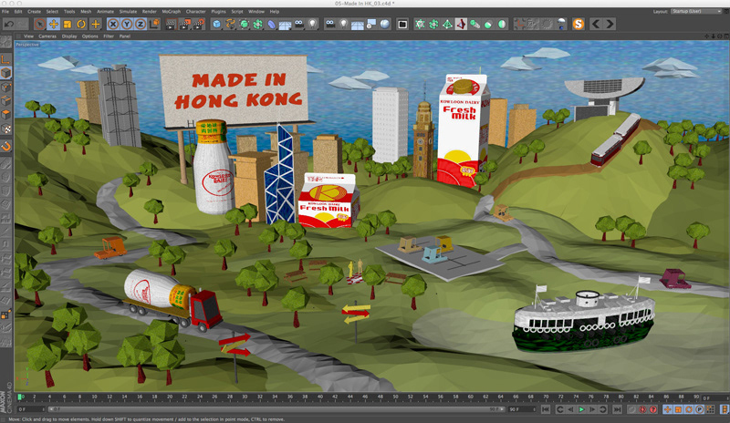Open the MoGraph menu

171,11
